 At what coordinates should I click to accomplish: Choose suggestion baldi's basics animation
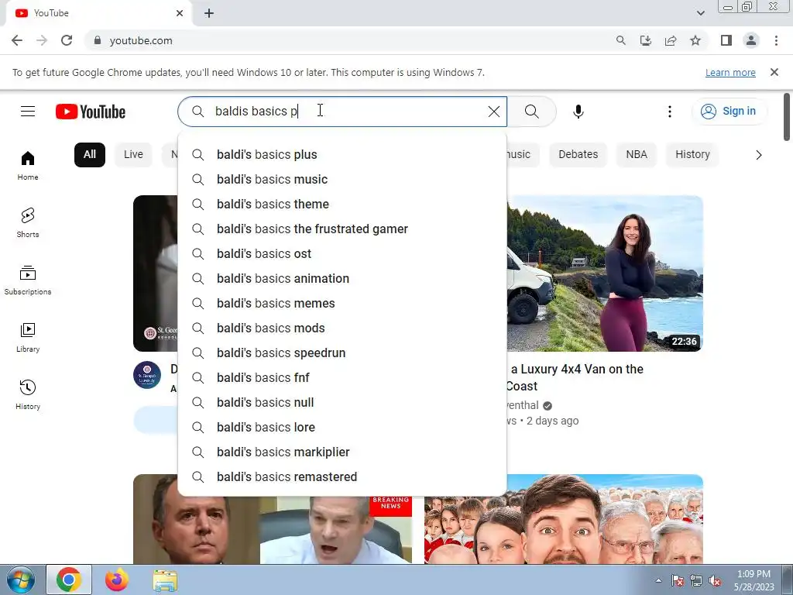342,278
